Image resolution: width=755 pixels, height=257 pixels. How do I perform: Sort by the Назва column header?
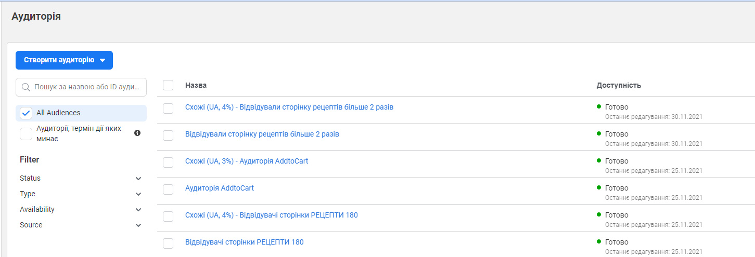coord(196,85)
